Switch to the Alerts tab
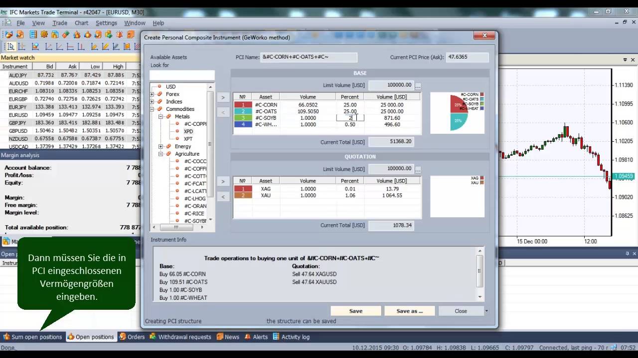The width and height of the screenshot is (638, 358). [x=256, y=337]
